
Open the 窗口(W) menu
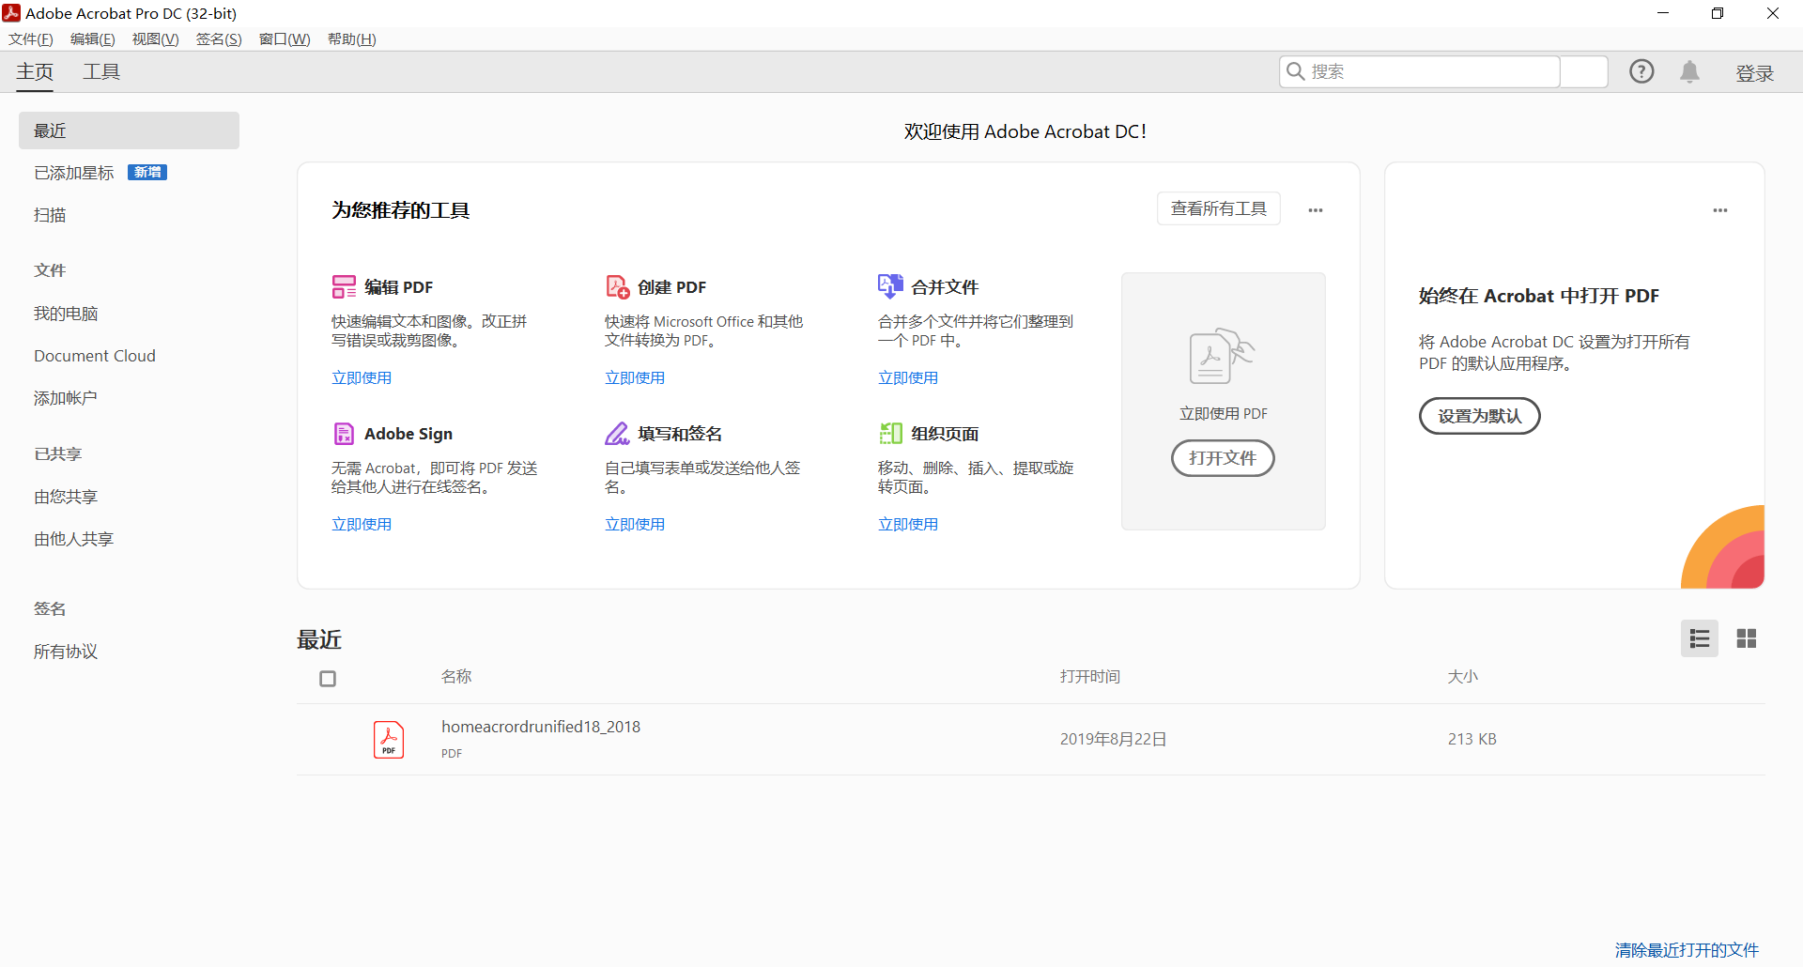point(285,38)
